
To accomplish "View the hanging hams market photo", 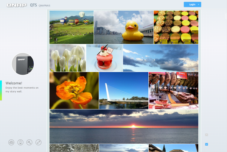I will [x=173, y=91].
